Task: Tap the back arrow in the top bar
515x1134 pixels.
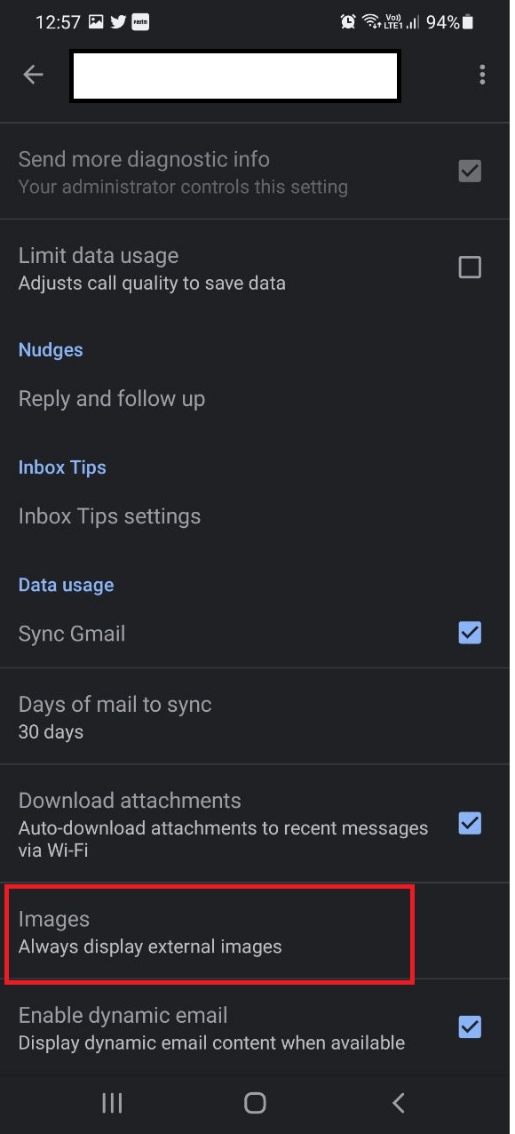Action: 33,75
